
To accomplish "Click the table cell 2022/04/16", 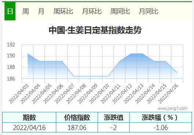I will point(29,128).
